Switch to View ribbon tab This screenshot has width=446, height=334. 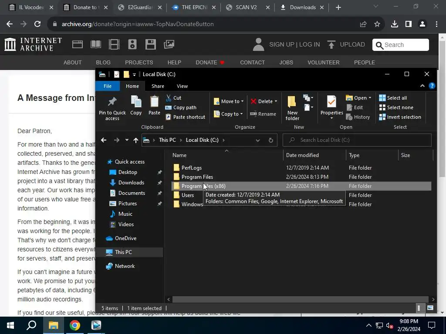(182, 86)
